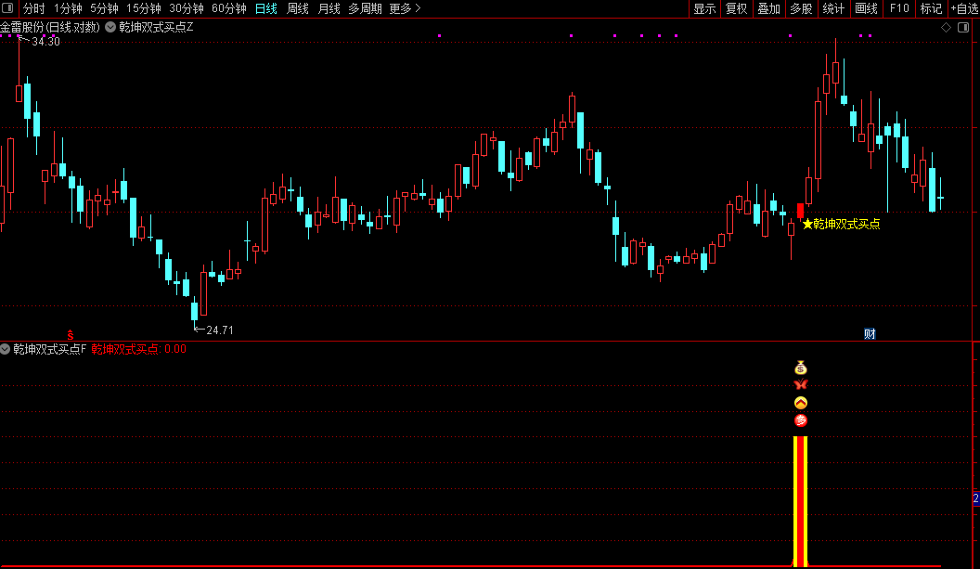Click the solid red signal candlestick
The height and width of the screenshot is (569, 980).
[801, 211]
